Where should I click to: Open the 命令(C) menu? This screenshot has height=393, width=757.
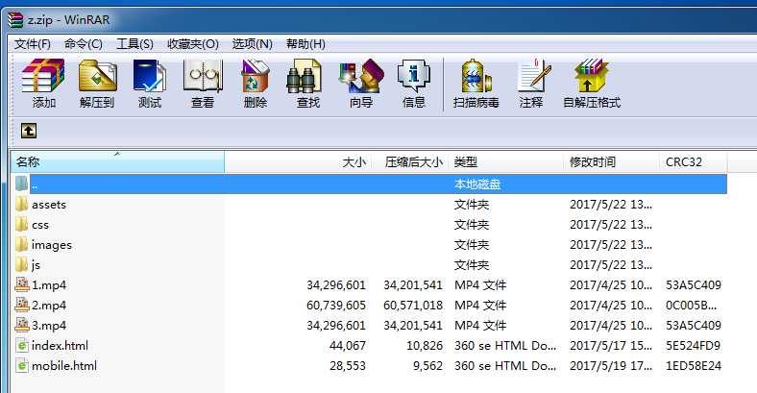click(x=84, y=44)
